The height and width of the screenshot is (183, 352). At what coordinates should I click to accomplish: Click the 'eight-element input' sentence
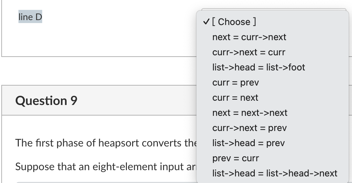106,167
